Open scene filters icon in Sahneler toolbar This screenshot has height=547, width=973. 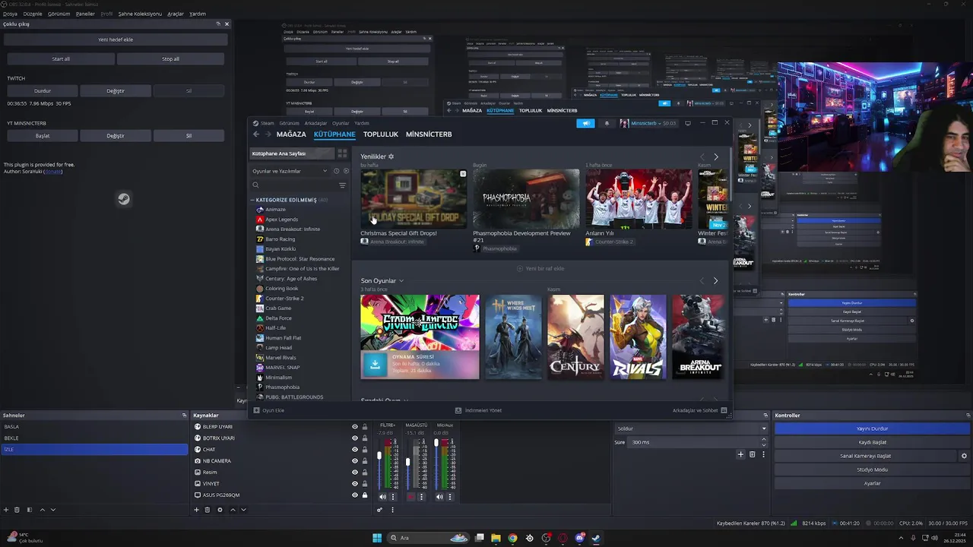(x=30, y=510)
